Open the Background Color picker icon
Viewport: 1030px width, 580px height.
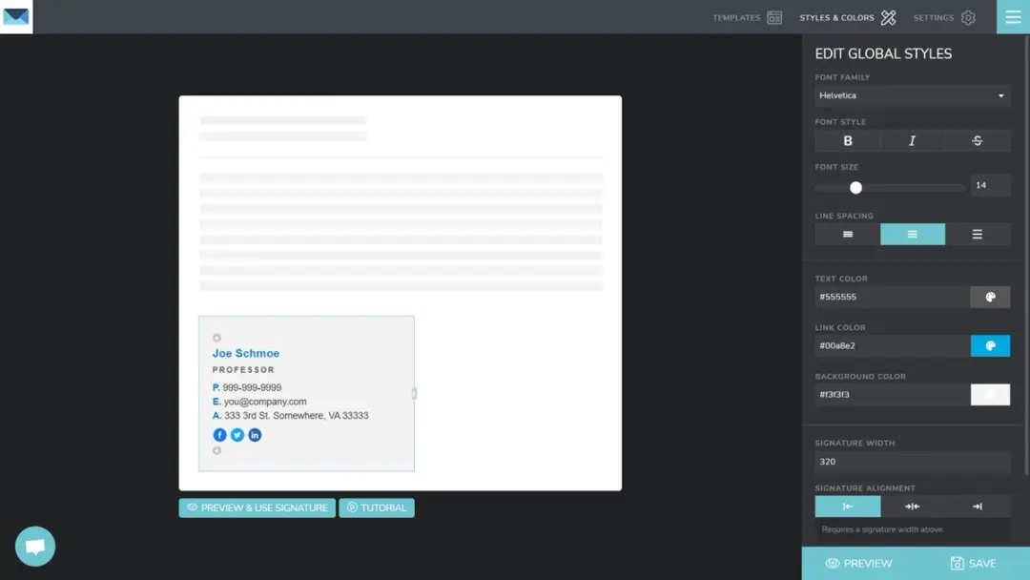tap(990, 394)
